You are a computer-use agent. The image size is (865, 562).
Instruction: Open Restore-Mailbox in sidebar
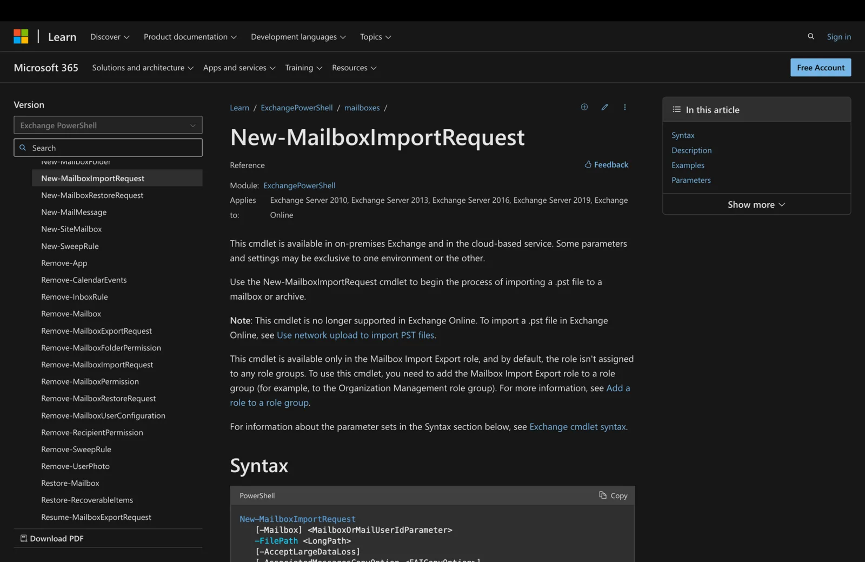coord(70,483)
